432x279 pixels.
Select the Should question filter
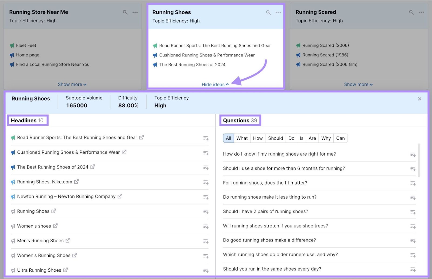tap(275, 138)
